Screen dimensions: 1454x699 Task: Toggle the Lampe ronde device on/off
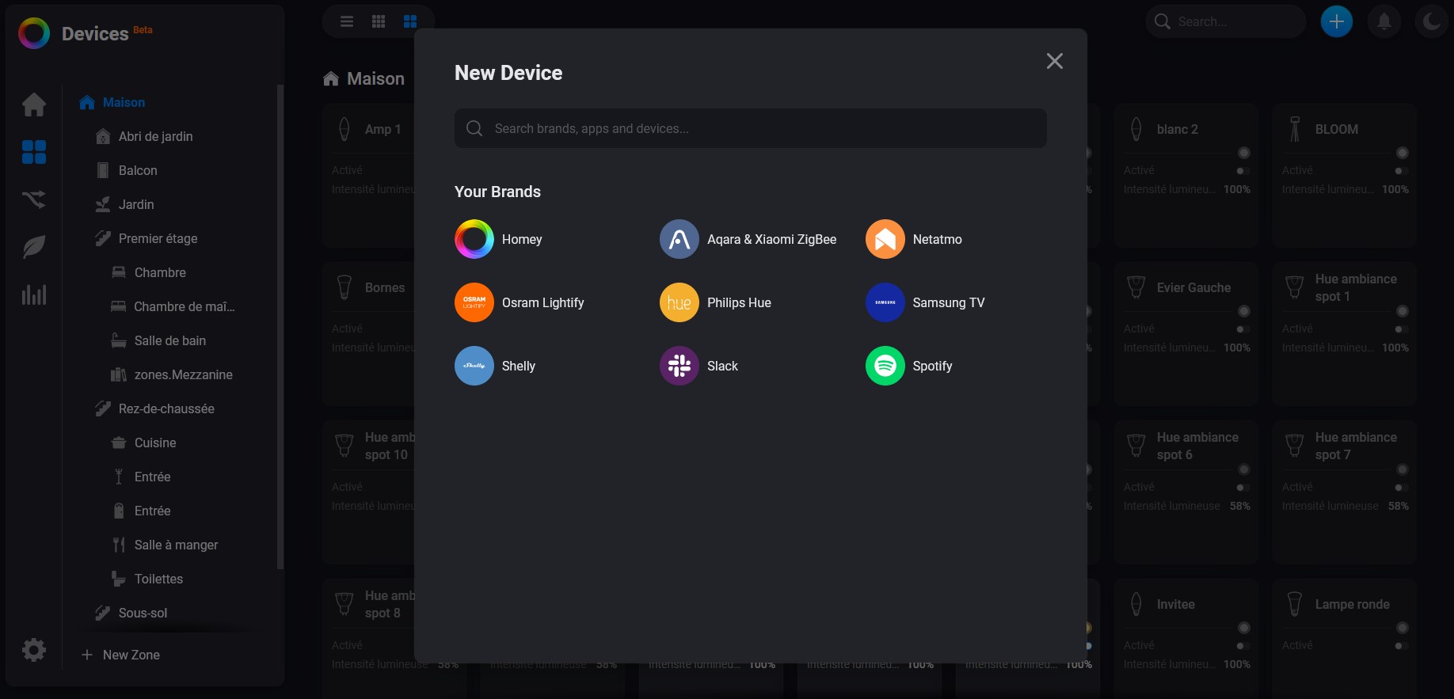coord(1401,646)
